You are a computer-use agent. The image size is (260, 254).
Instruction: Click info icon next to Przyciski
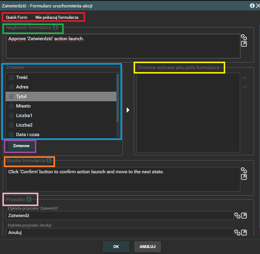pos(29,199)
